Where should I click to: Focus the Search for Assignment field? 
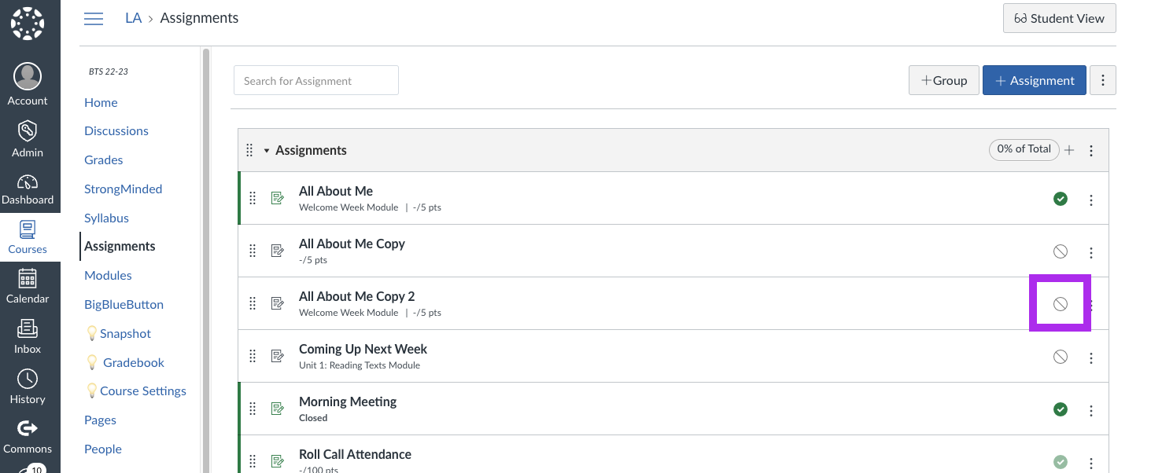tap(316, 80)
